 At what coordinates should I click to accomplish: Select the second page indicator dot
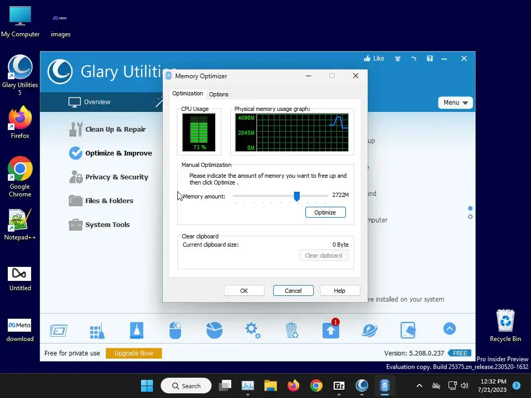point(470,217)
